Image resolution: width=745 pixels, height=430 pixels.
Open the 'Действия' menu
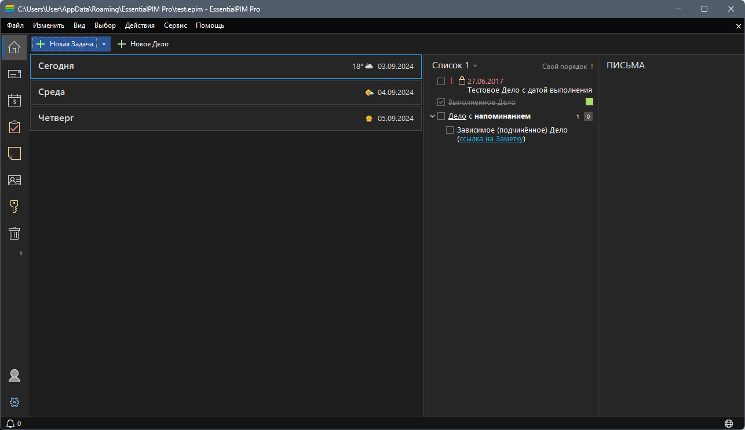tap(140, 25)
